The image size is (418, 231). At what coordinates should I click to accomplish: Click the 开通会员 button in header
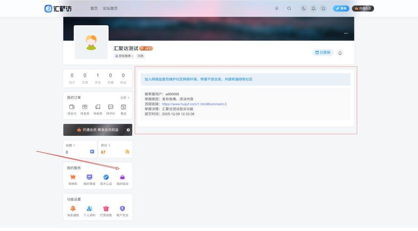click(363, 9)
